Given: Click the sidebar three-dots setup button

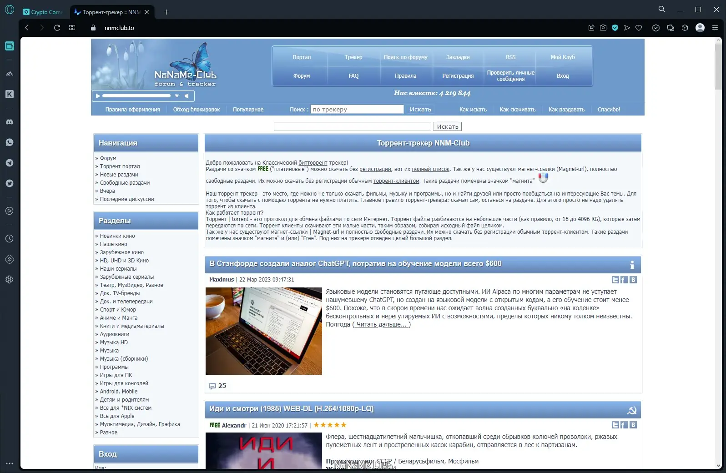Looking at the screenshot, I should point(9,463).
